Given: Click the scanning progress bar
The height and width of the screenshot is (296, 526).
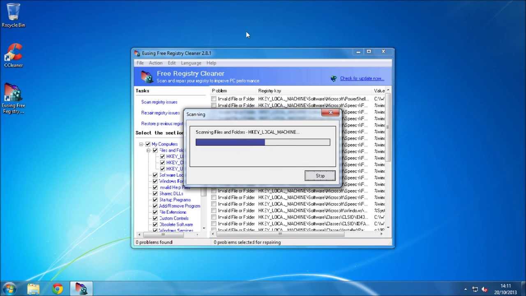Looking at the screenshot, I should (x=263, y=142).
